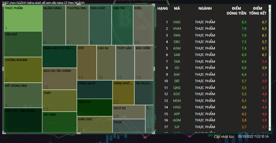The image size is (276, 143).
Task: Choose the ĐIỆN sector tile
Action: pos(143,25)
